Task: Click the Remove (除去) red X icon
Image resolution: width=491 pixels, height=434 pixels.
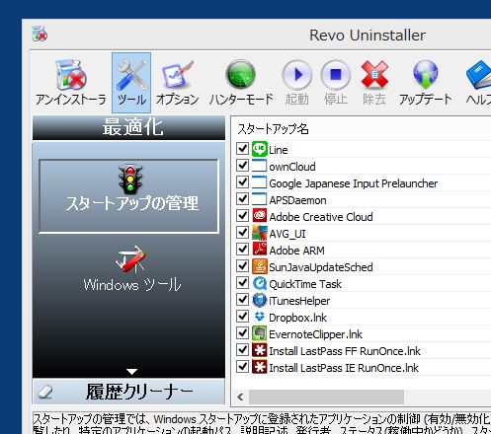Action: (374, 75)
